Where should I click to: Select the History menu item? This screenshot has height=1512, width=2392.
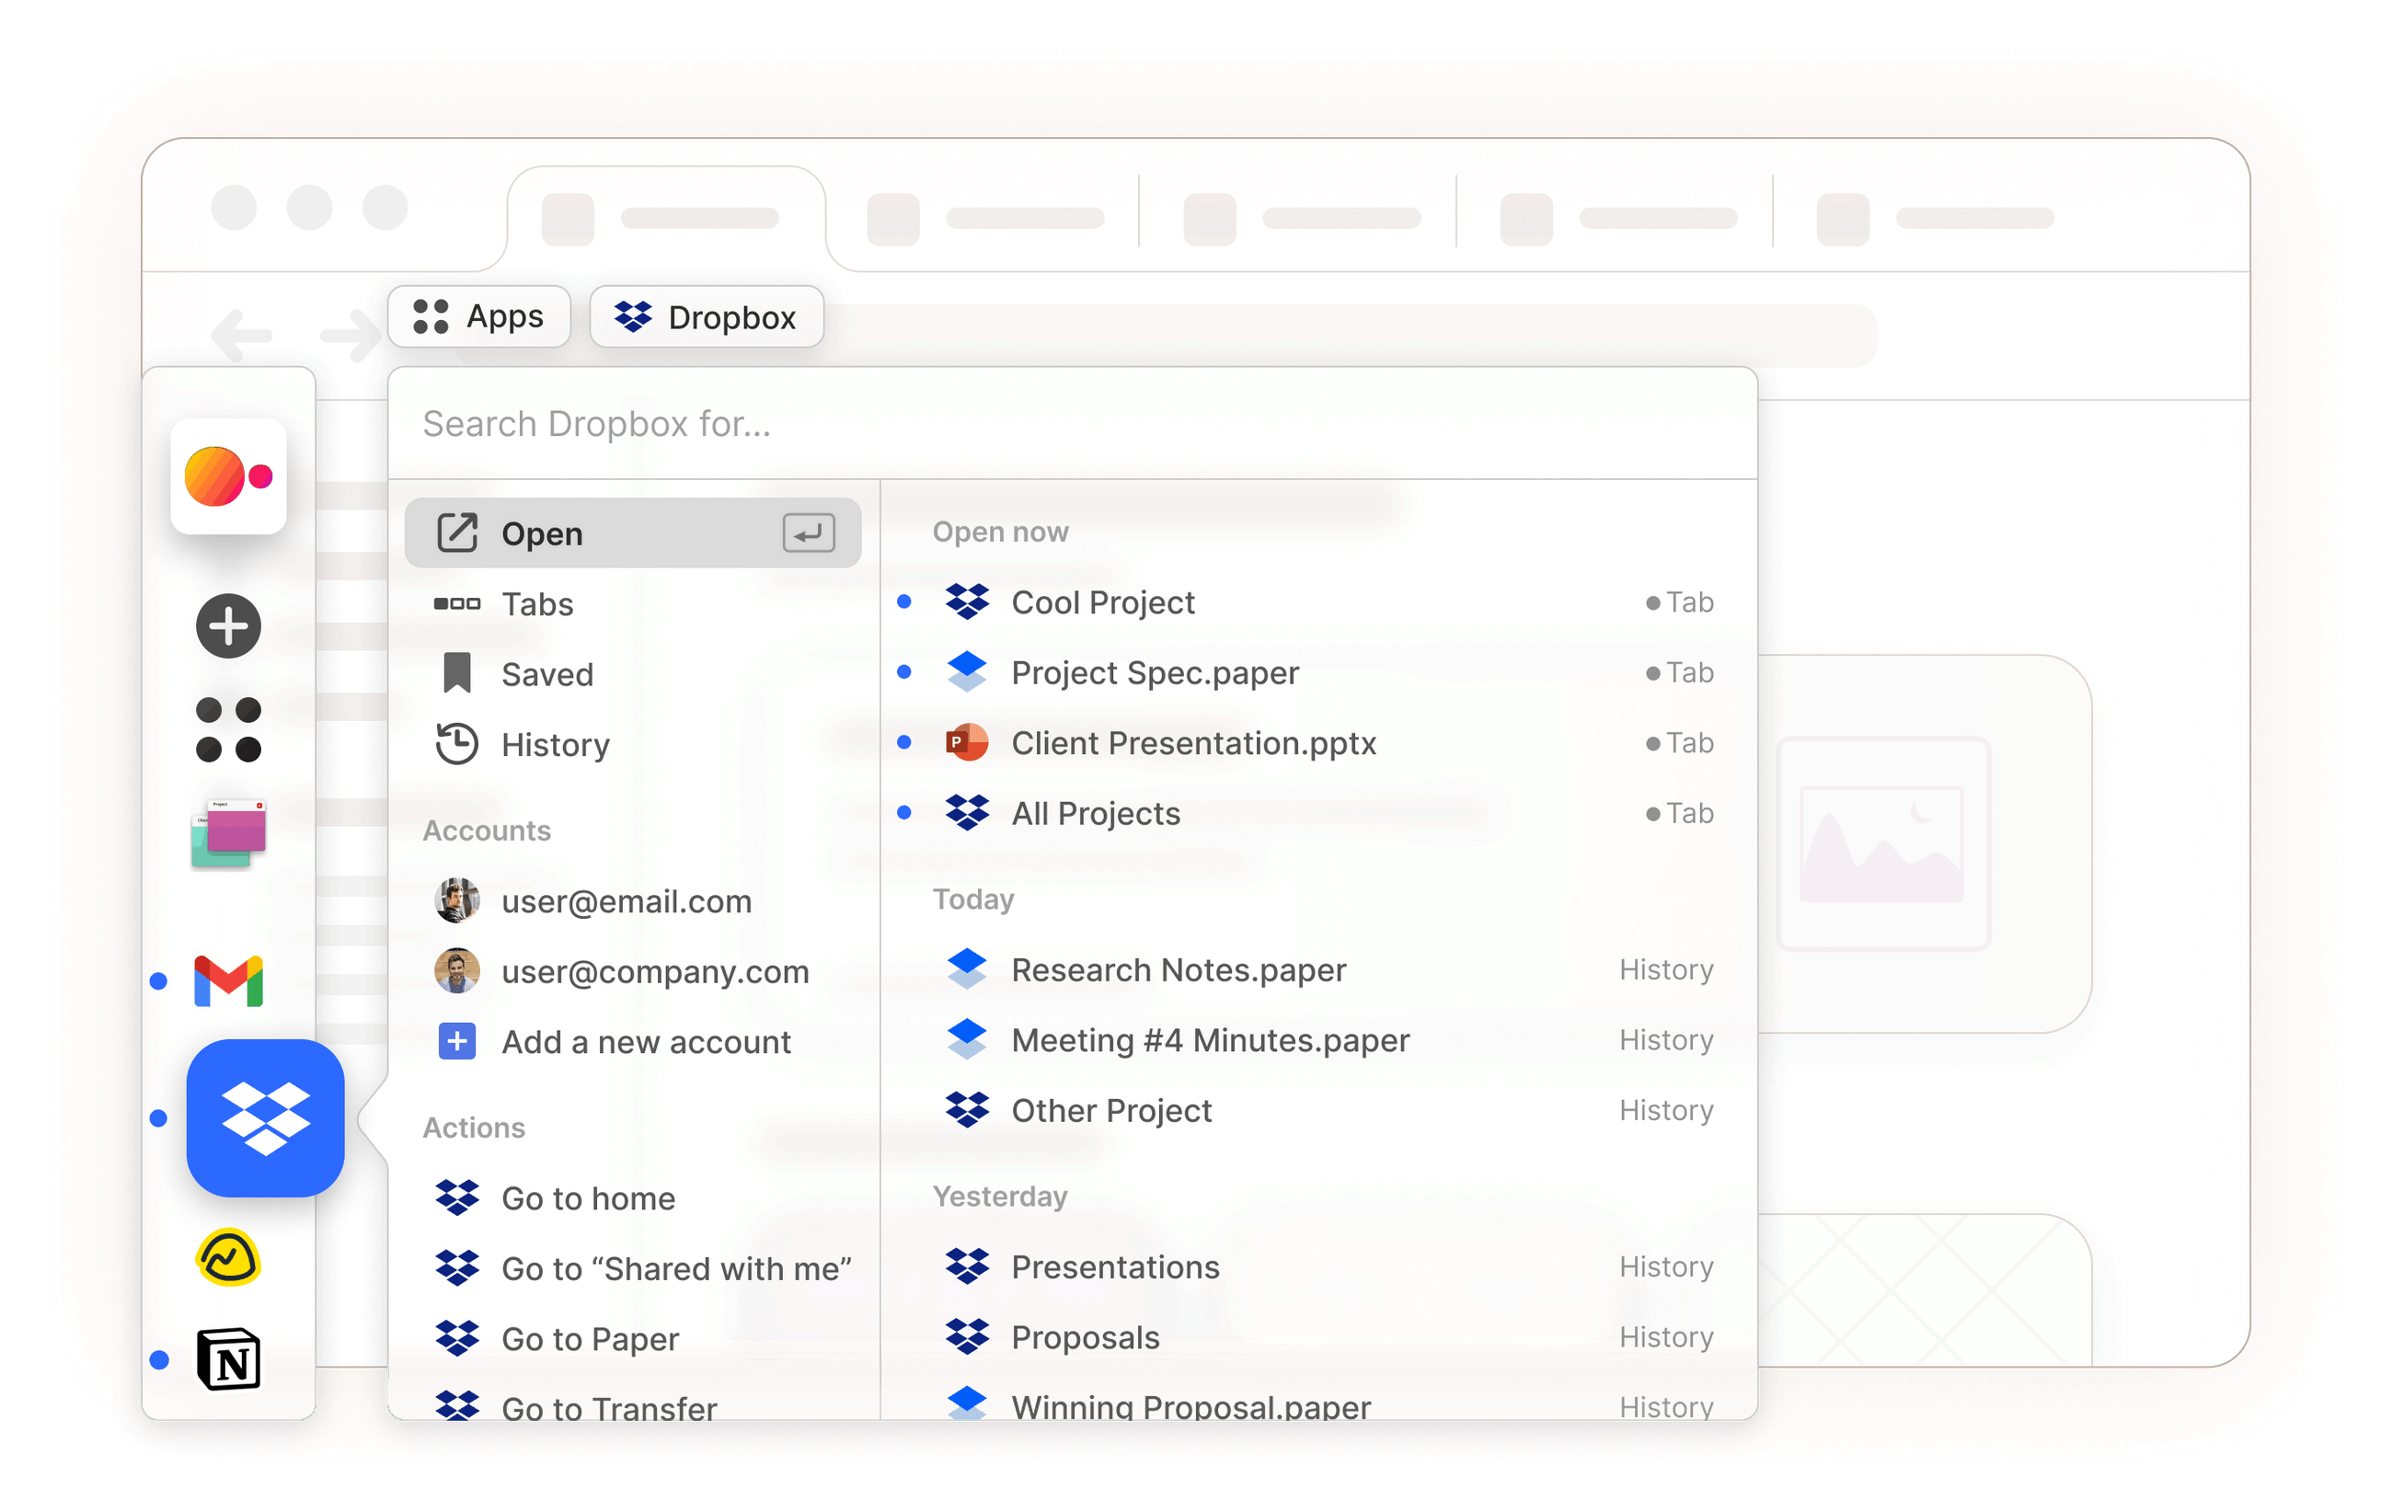pyautogui.click(x=554, y=745)
